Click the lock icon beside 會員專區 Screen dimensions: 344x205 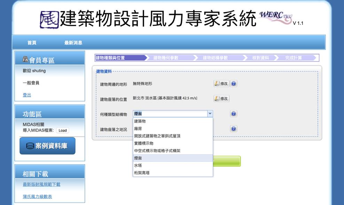25,59
